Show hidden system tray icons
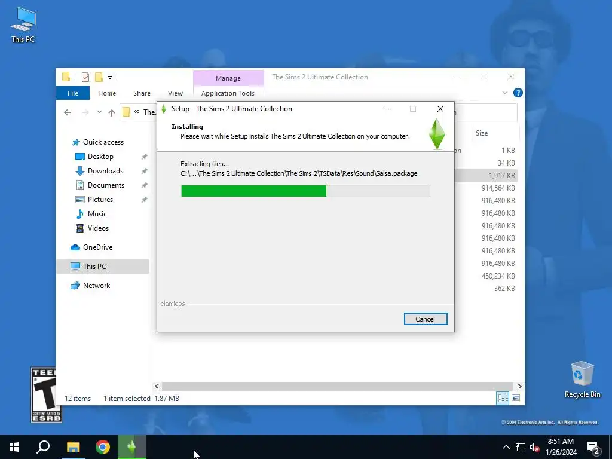 click(506, 447)
